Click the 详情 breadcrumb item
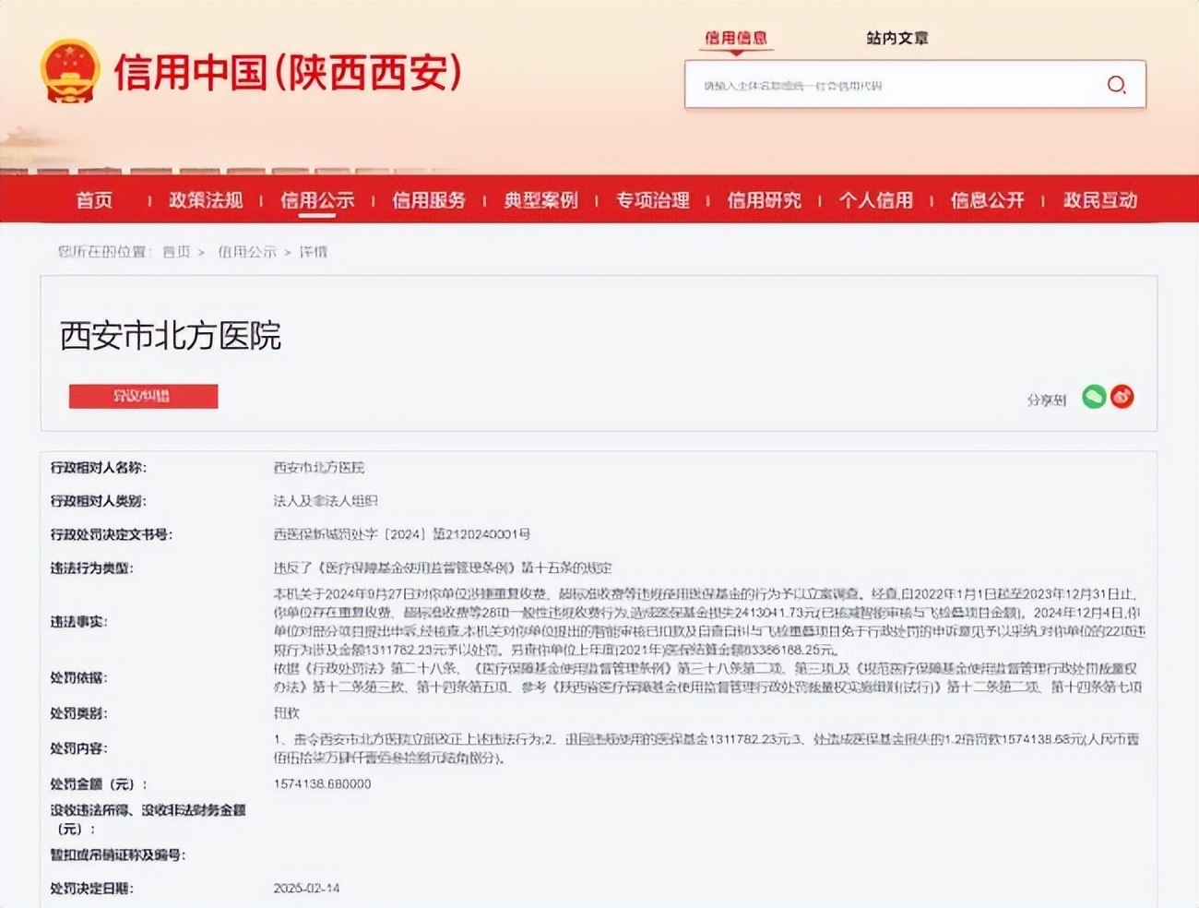 pyautogui.click(x=313, y=252)
